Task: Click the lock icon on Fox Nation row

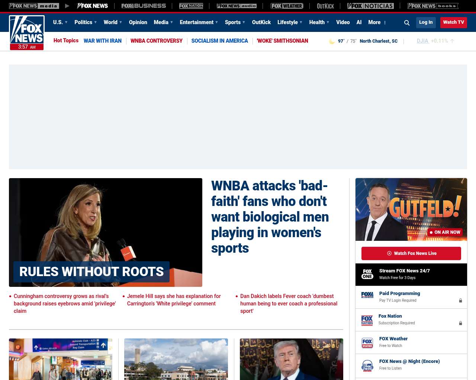Action: (460, 323)
